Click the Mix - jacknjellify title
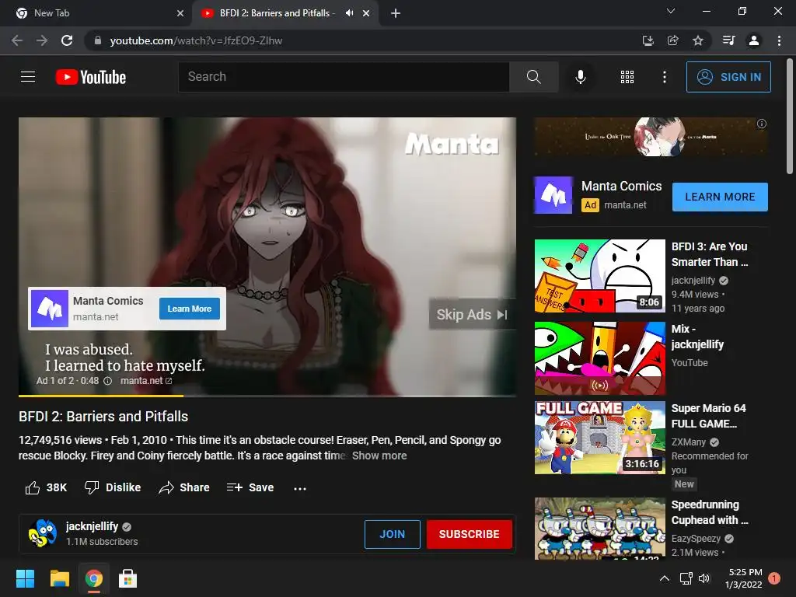796x597 pixels. tap(697, 336)
